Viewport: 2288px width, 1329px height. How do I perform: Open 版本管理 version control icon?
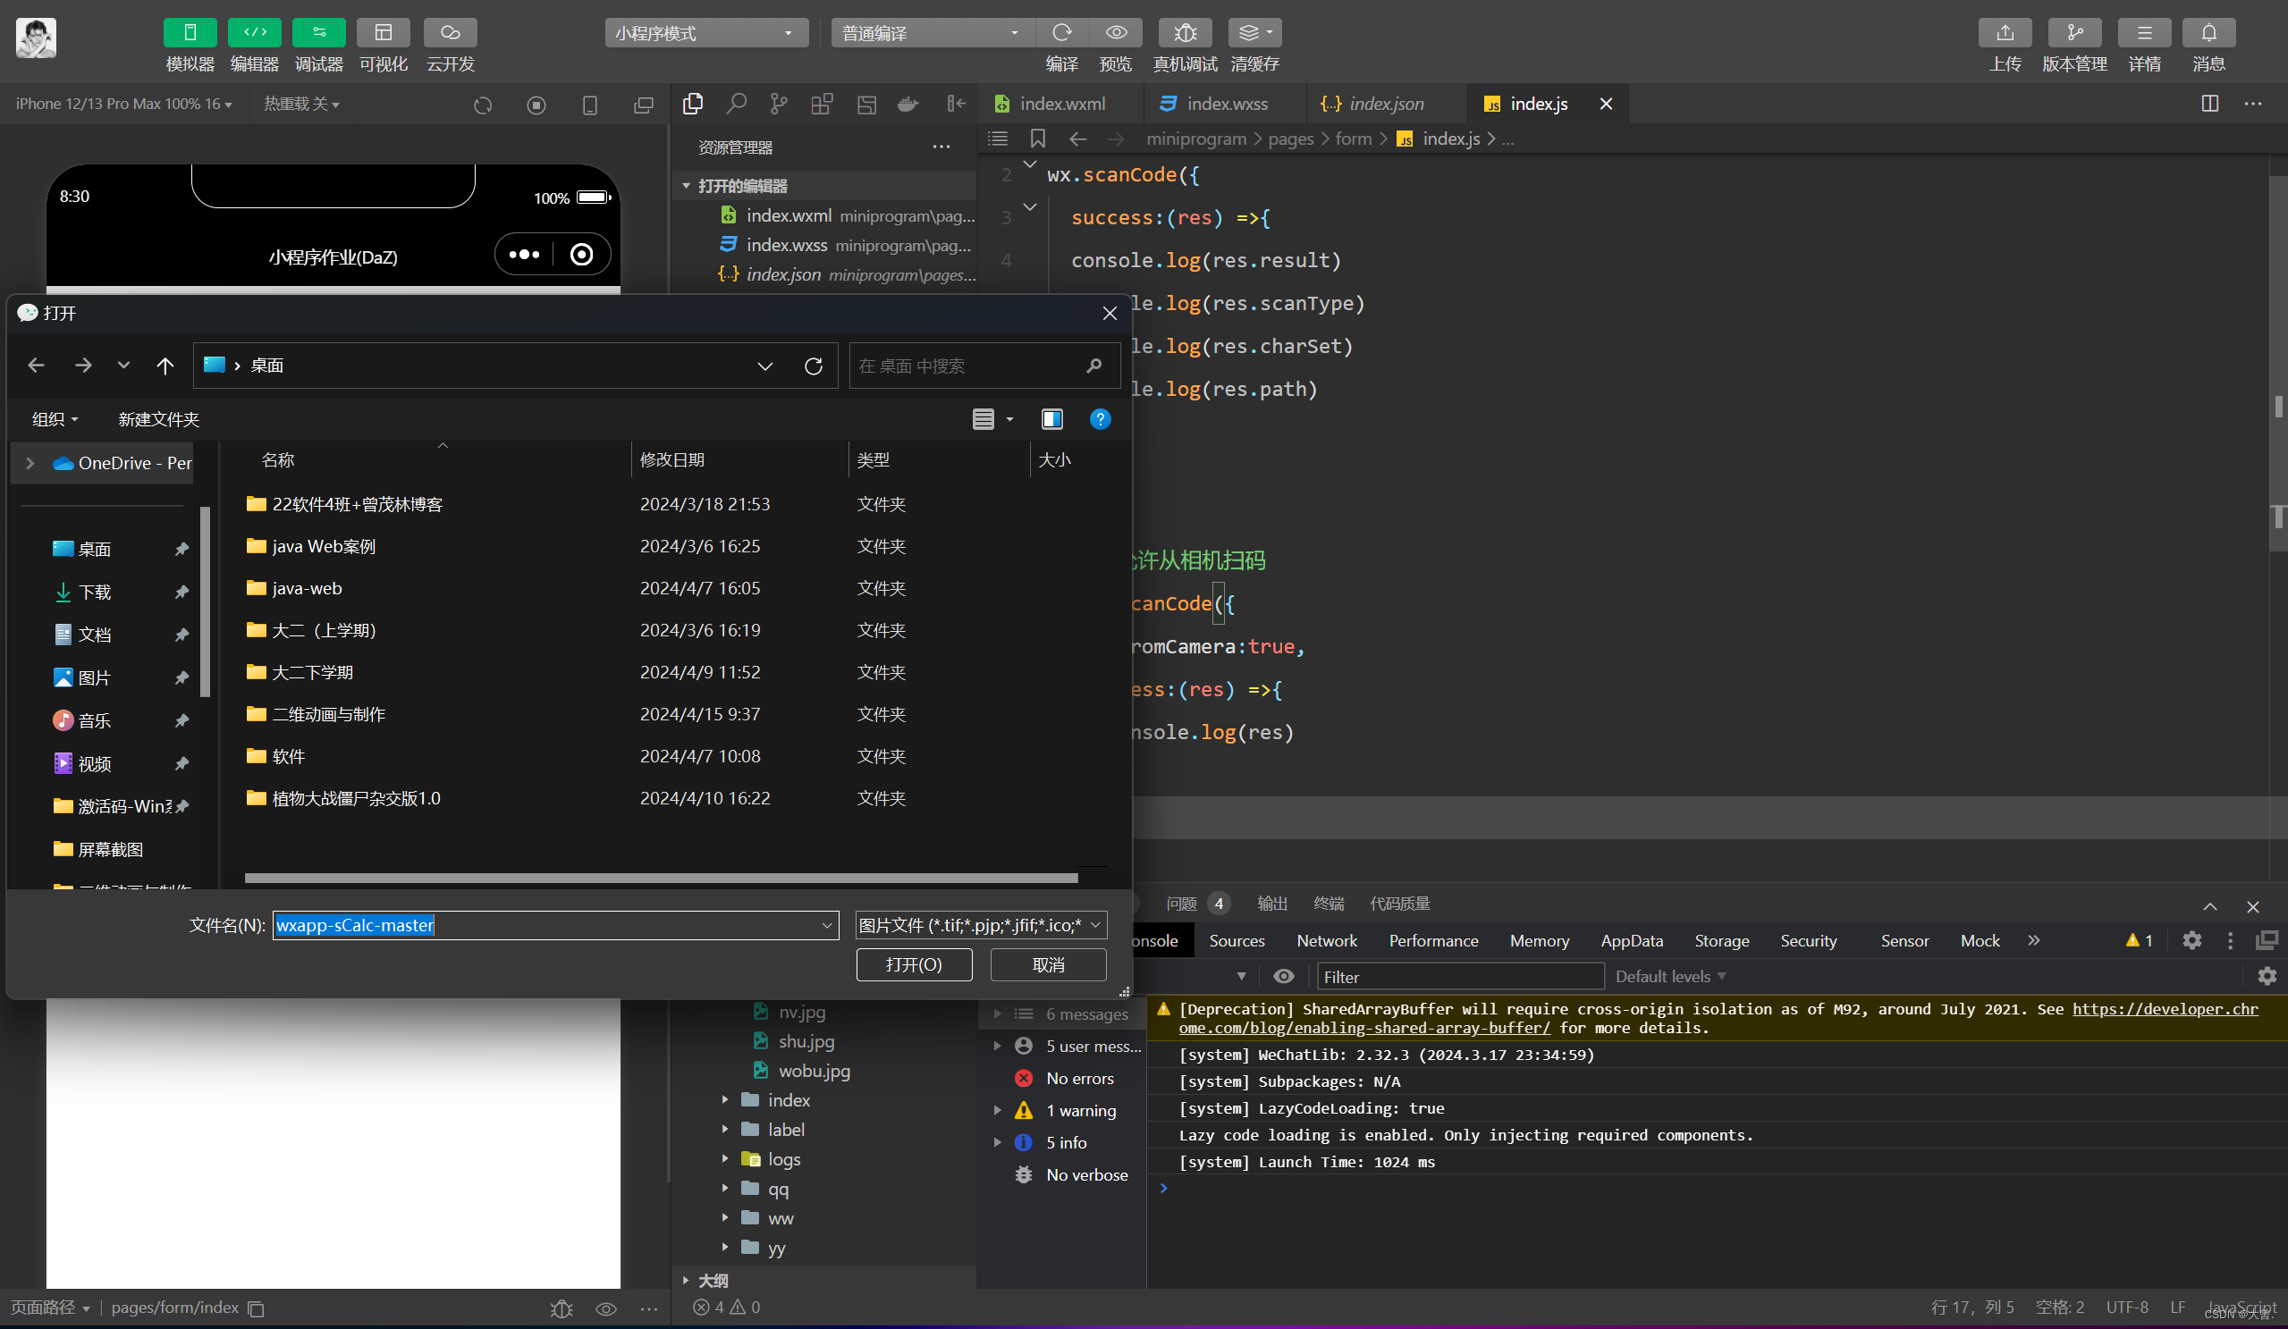pyautogui.click(x=2073, y=34)
